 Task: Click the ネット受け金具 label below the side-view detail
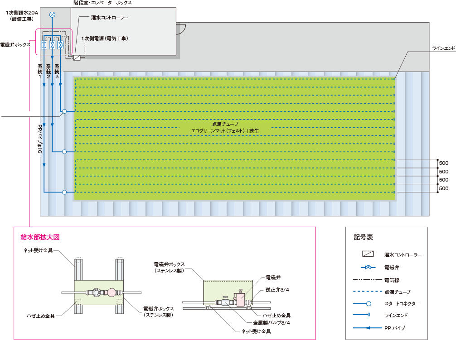[256, 331]
